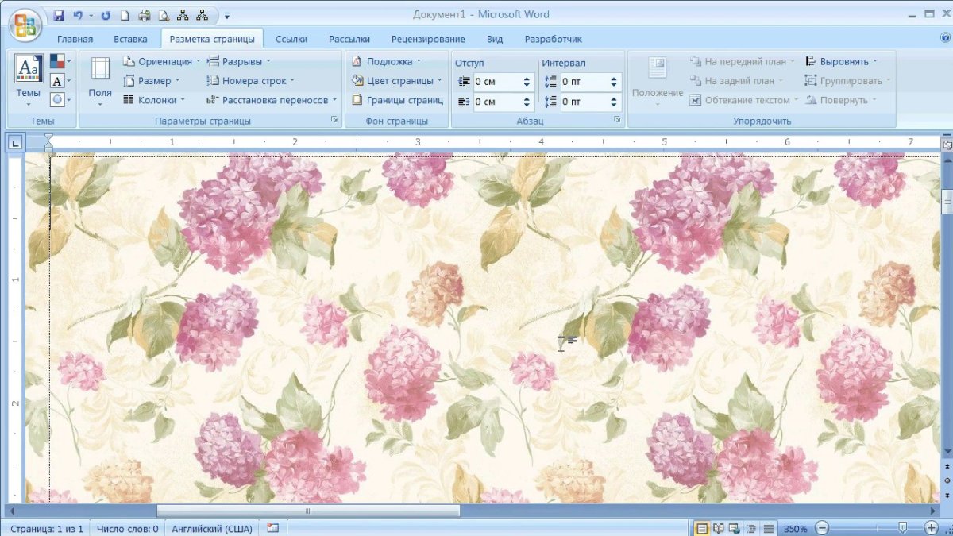
Task: Click the zoom slider handle
Action: tap(903, 528)
